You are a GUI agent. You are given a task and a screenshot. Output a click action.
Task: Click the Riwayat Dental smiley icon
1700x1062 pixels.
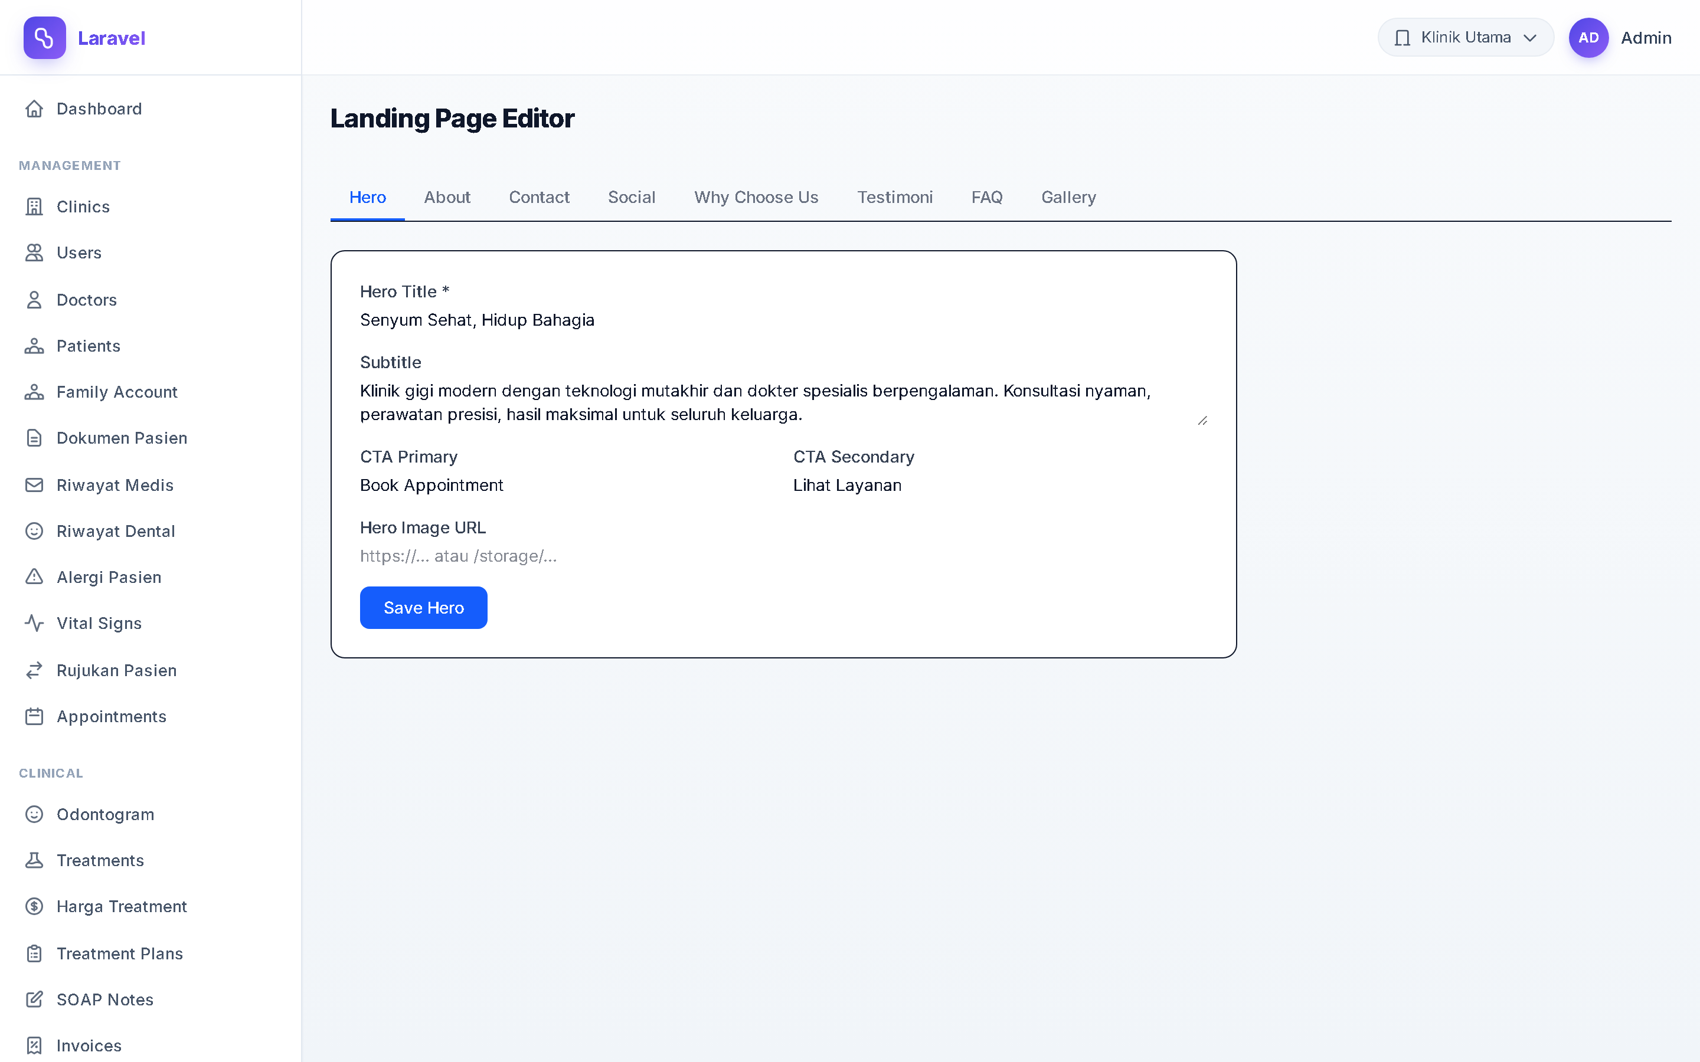click(34, 531)
